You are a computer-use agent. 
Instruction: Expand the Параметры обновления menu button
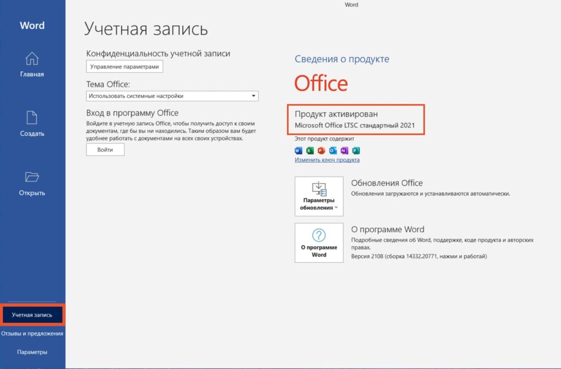[319, 197]
